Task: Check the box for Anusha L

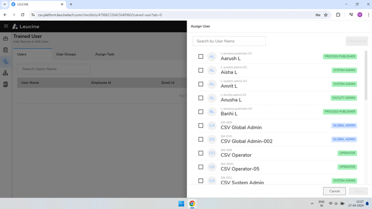Action: pos(201,98)
